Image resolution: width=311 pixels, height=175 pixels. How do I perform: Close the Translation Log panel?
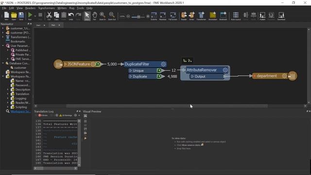coord(80,111)
